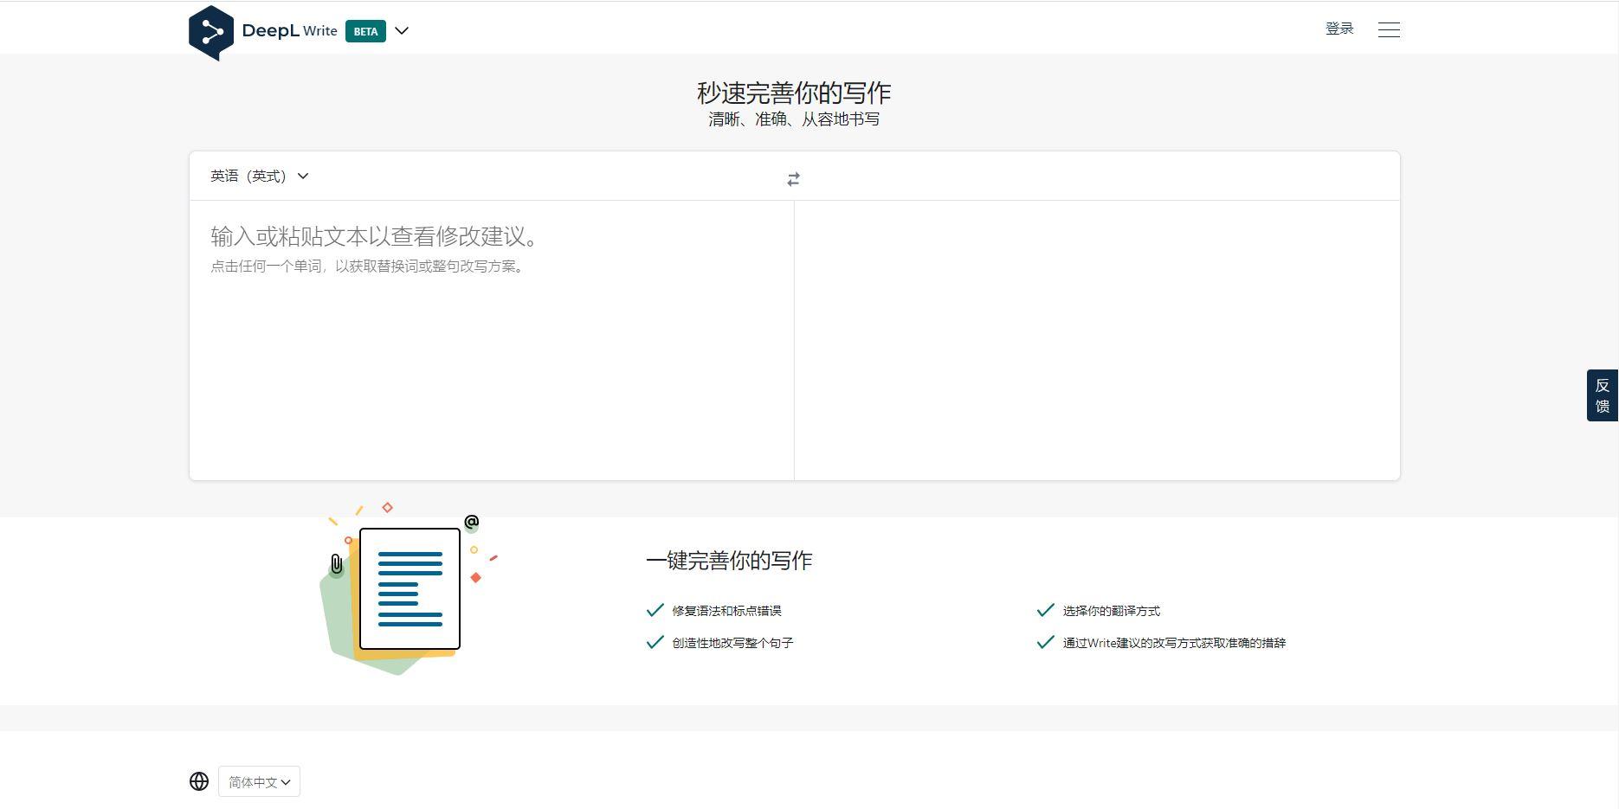Viewport: 1619px width, 809px height.
Task: Open the 反馈 feedback side button
Action: coord(1603,395)
